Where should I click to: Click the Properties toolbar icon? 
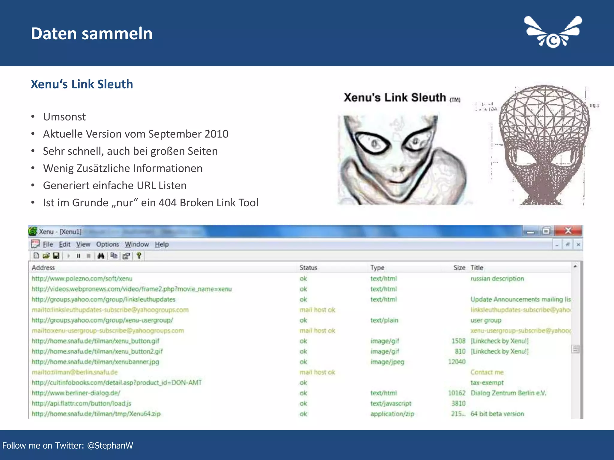point(126,256)
